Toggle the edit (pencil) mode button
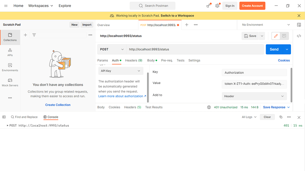 tap(276, 36)
